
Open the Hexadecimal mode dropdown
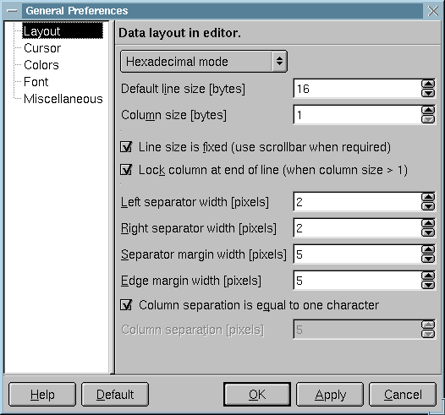[204, 62]
